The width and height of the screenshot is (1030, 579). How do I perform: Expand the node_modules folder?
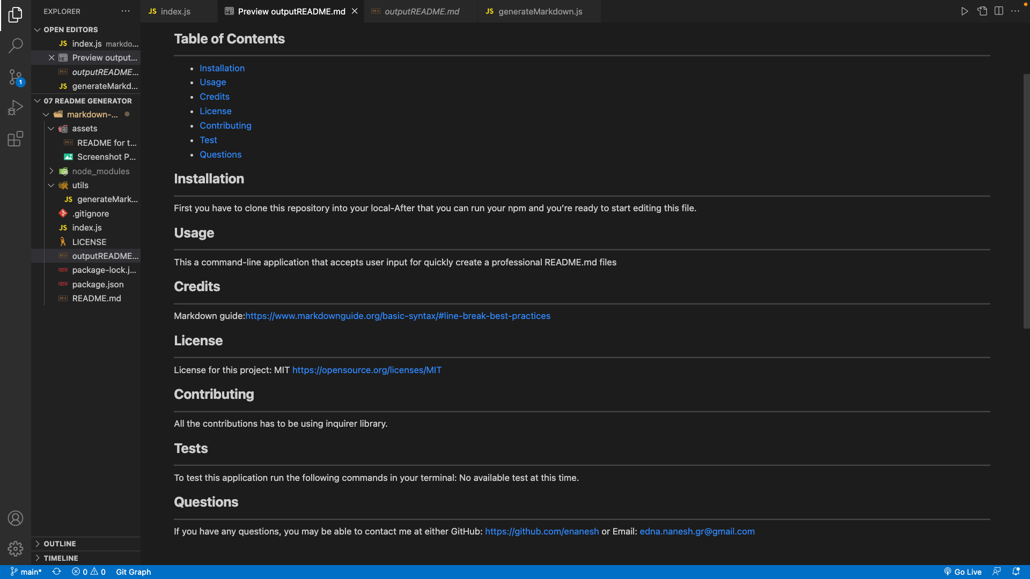coord(100,171)
